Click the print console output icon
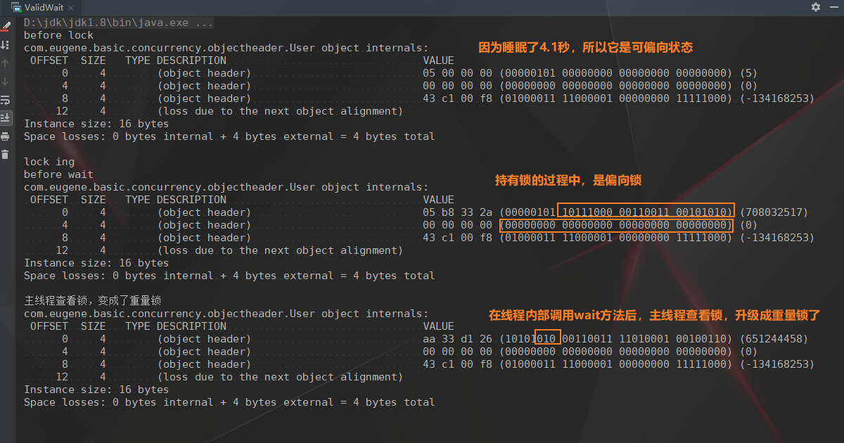 coord(6,136)
